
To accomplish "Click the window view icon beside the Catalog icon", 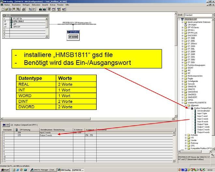I will click(53, 9).
